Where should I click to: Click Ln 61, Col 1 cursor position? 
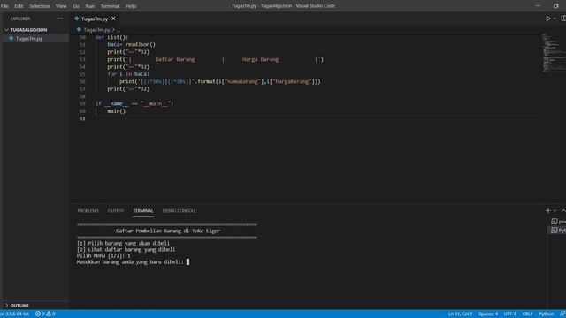460,314
